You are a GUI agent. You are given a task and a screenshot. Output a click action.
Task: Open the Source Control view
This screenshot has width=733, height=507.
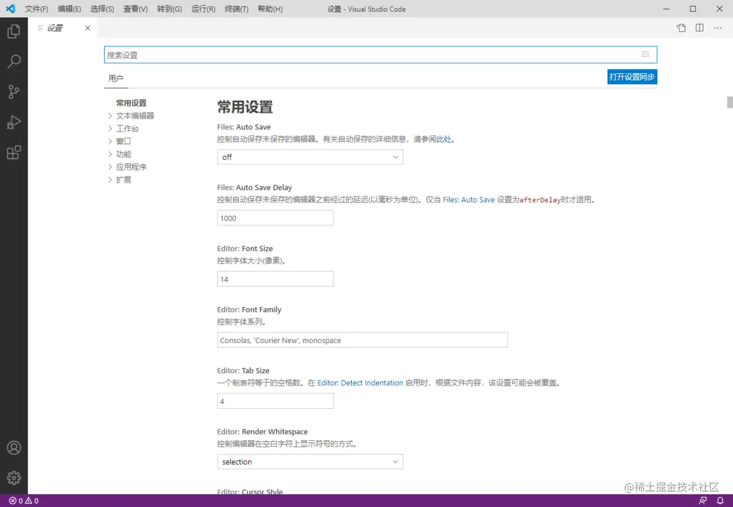(x=14, y=92)
